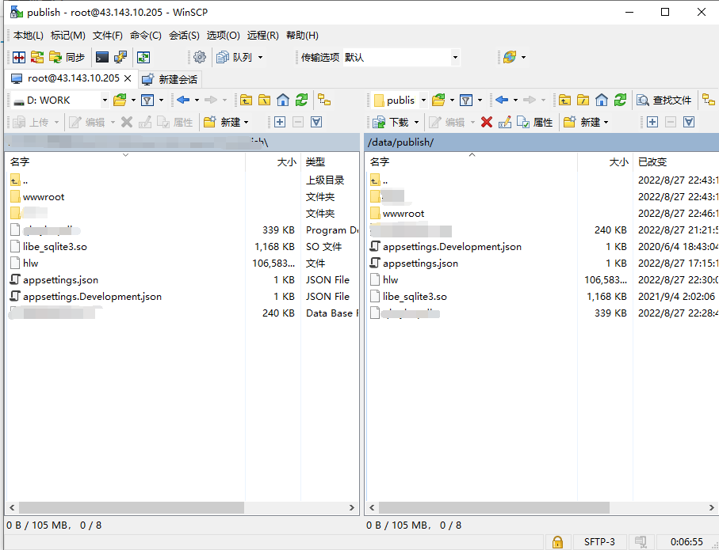The width and height of the screenshot is (719, 550).
Task: Expand the 传输选项 transfer settings dropdown
Action: (x=455, y=57)
